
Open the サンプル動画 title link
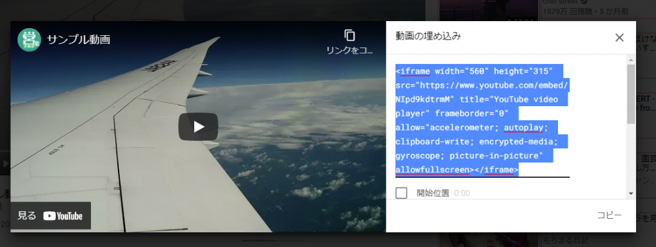(x=79, y=40)
